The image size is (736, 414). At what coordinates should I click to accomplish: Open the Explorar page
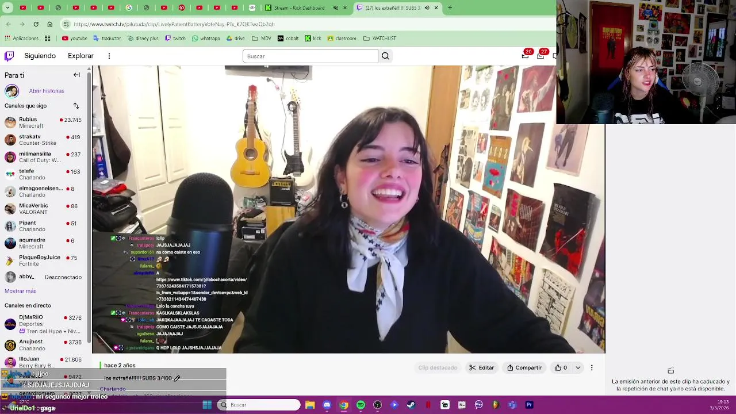tap(80, 56)
